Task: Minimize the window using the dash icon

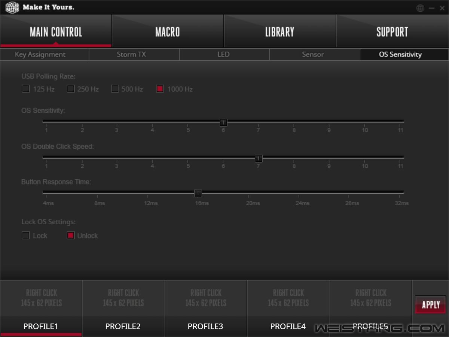Action: (x=432, y=8)
